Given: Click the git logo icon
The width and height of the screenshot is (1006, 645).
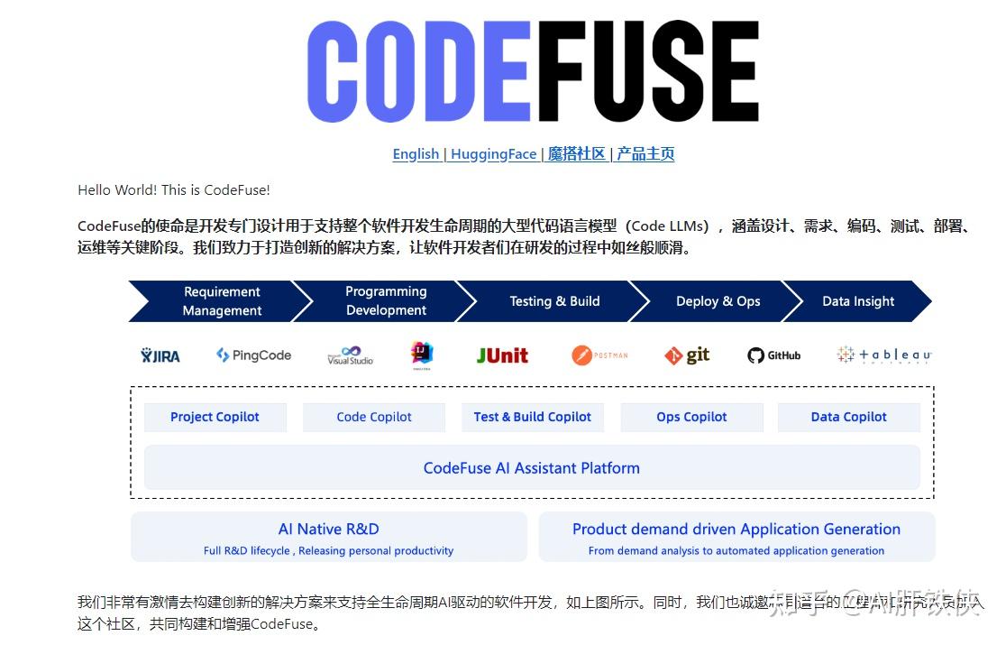Looking at the screenshot, I should pyautogui.click(x=687, y=354).
